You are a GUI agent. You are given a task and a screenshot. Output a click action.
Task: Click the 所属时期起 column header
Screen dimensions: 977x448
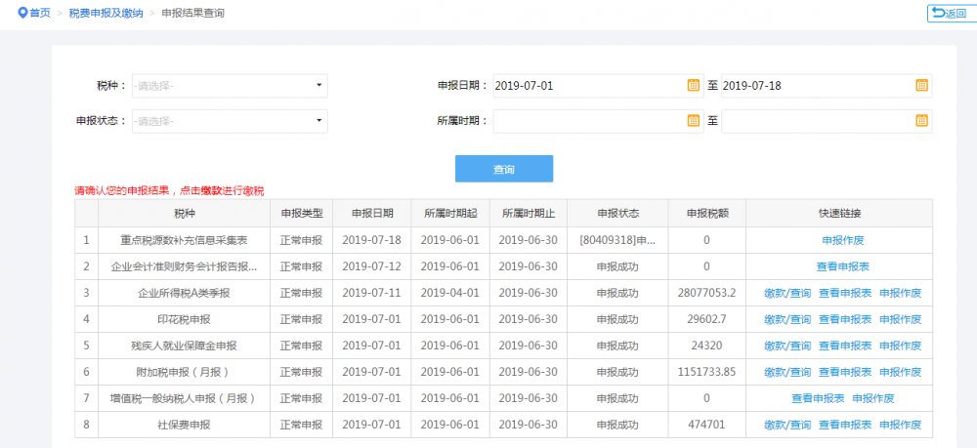[450, 214]
